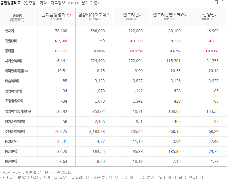Select the 매출액(억) row label
This screenshot has height=179, width=227.
[x=12, y=81]
